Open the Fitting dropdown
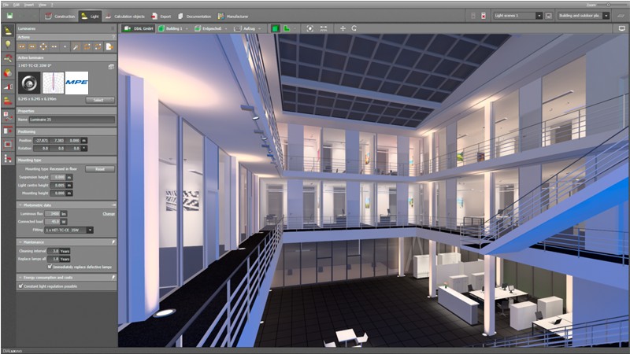The height and width of the screenshot is (354, 630). point(90,230)
